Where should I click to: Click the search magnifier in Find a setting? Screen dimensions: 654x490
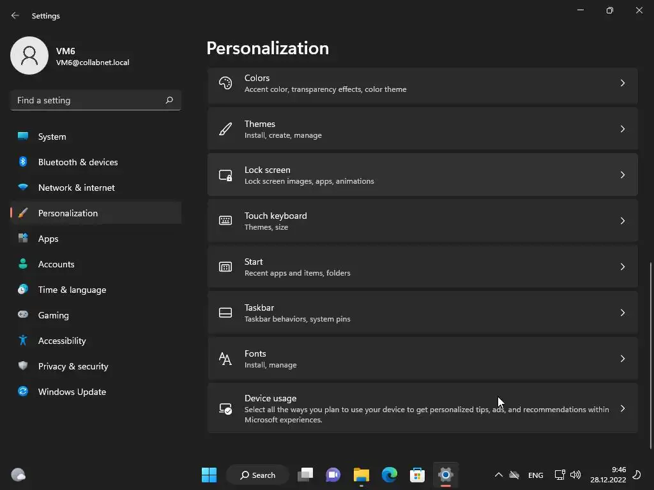(x=169, y=100)
